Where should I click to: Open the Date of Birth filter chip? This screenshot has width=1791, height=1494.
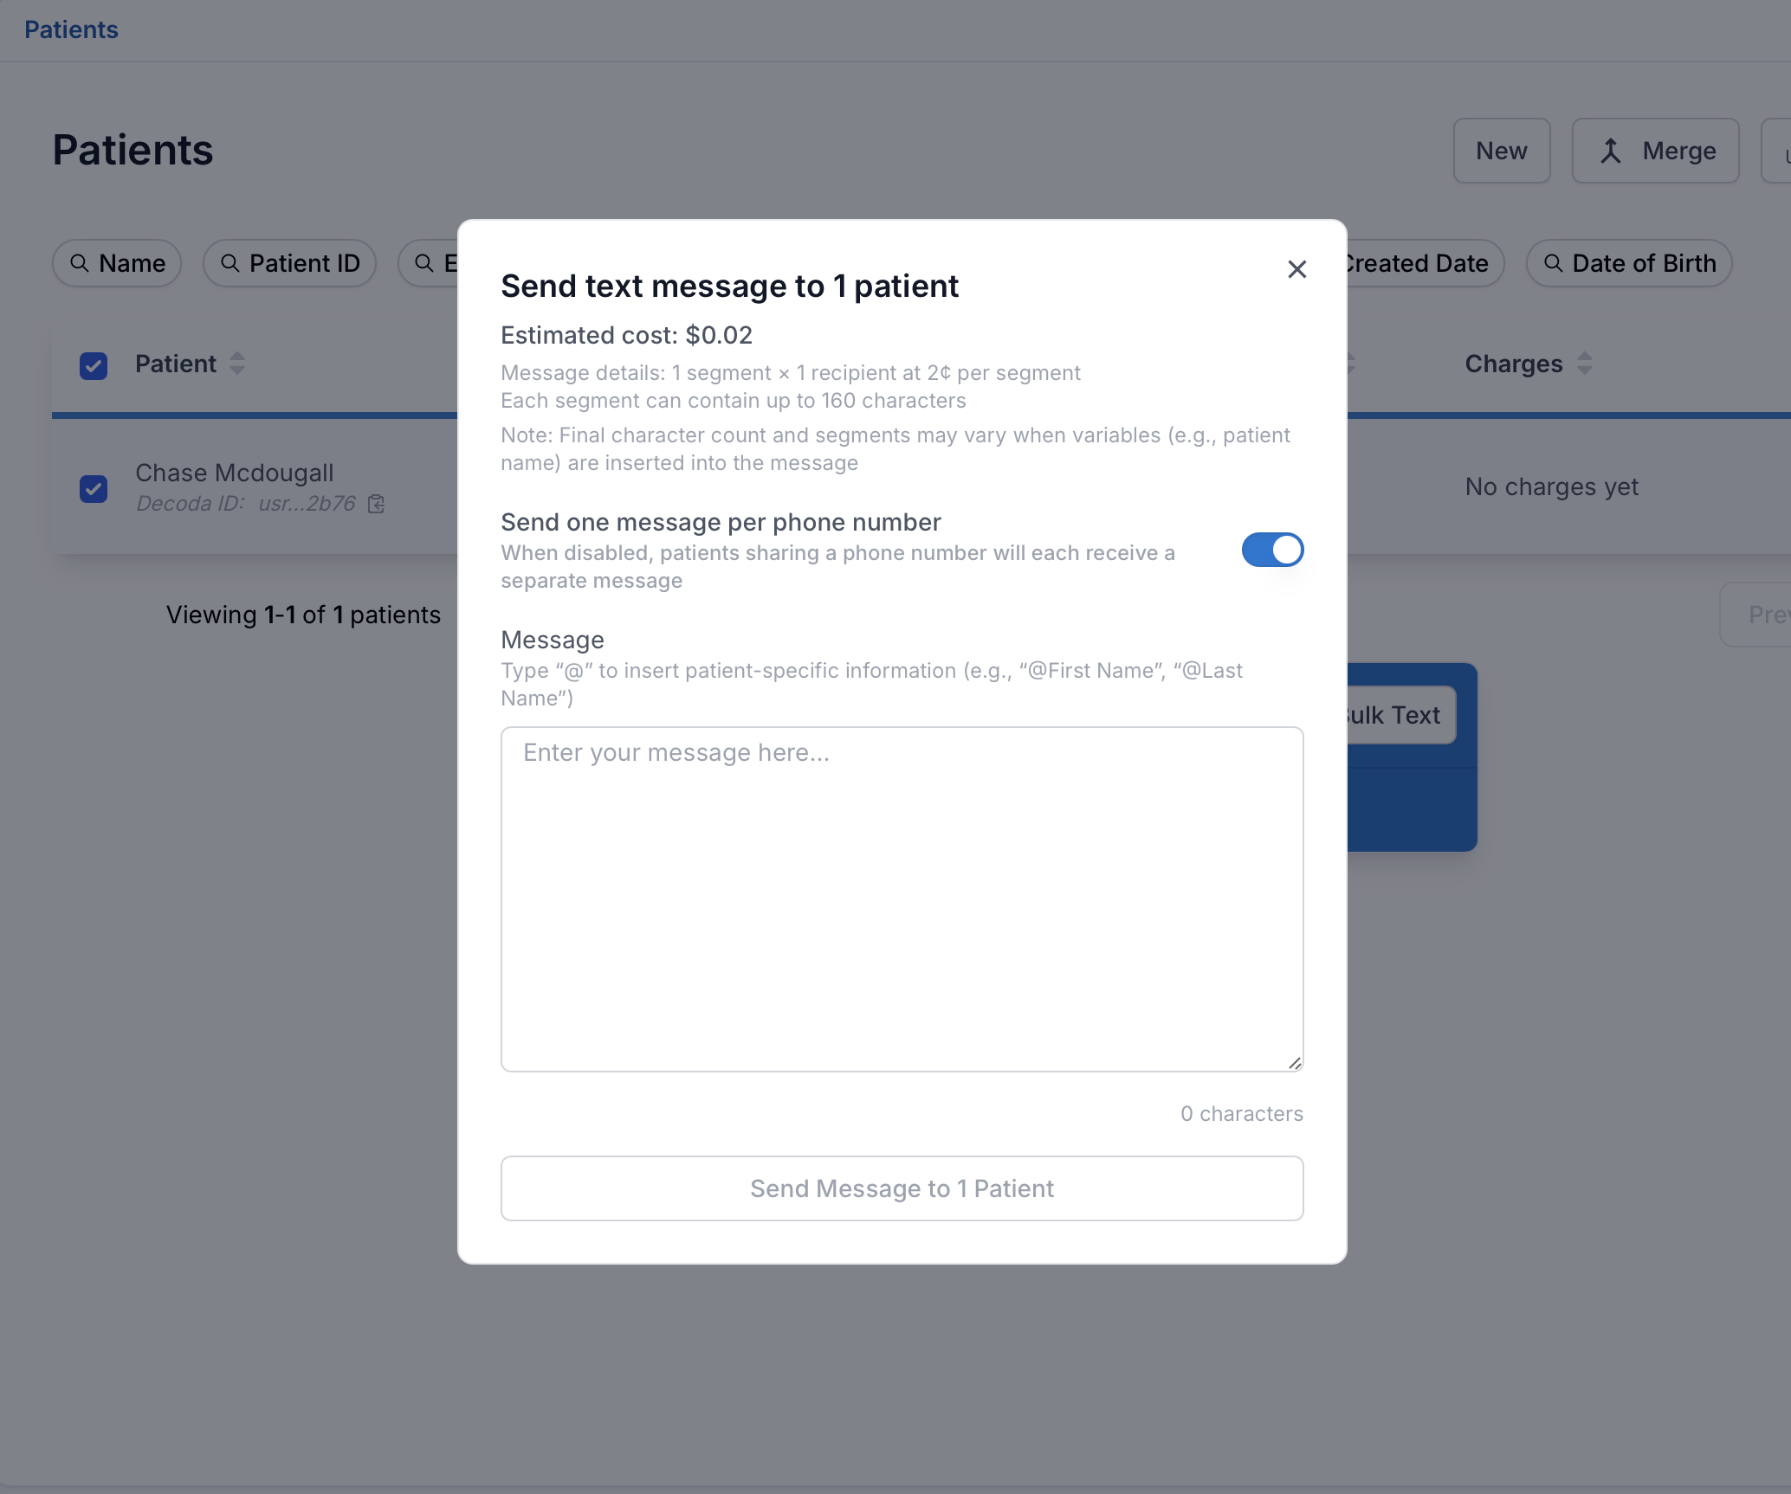point(1628,263)
